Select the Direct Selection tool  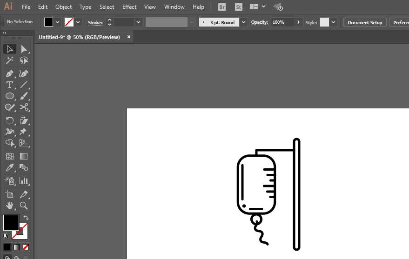click(24, 49)
